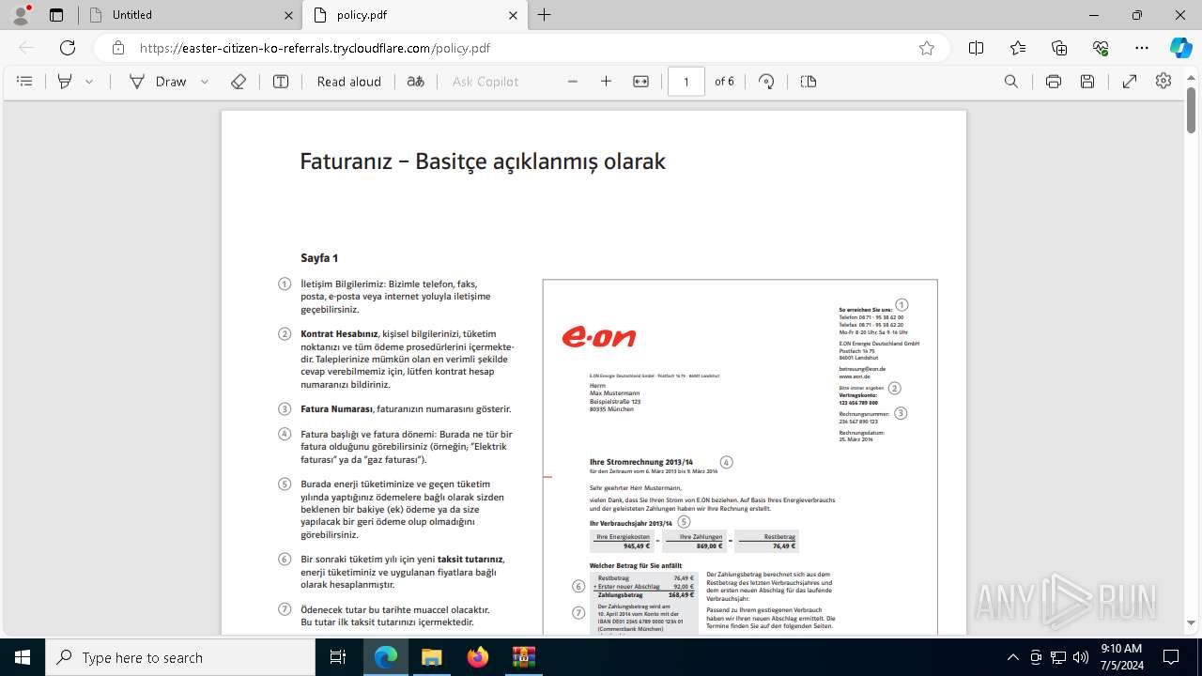Click the e.on logo in invoice
The image size is (1202, 676).
[598, 336]
